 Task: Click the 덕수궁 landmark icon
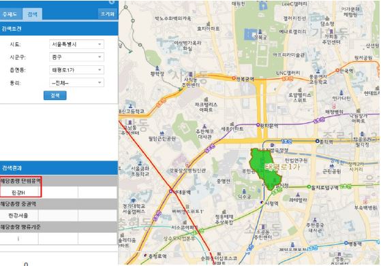(244, 191)
